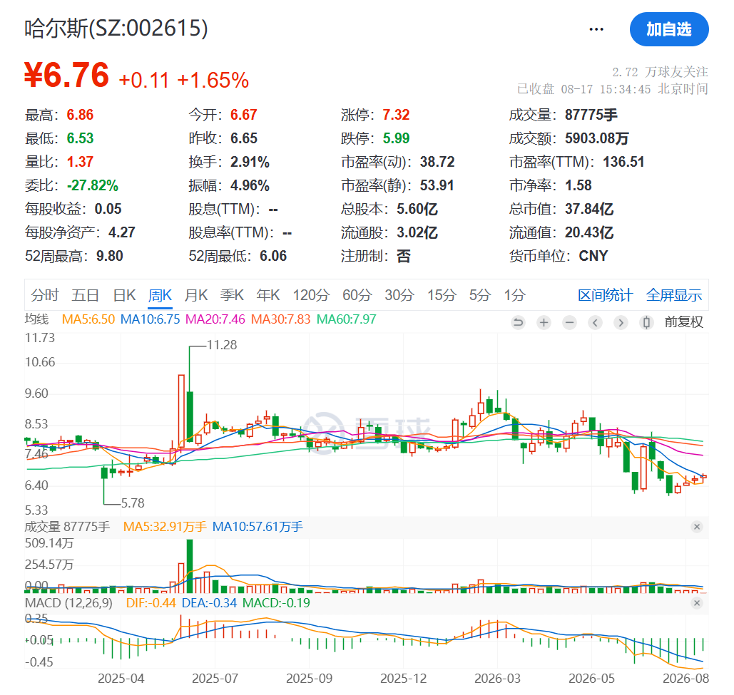Click the MA30:7.83 moving average label
The width and height of the screenshot is (734, 695).
281,319
